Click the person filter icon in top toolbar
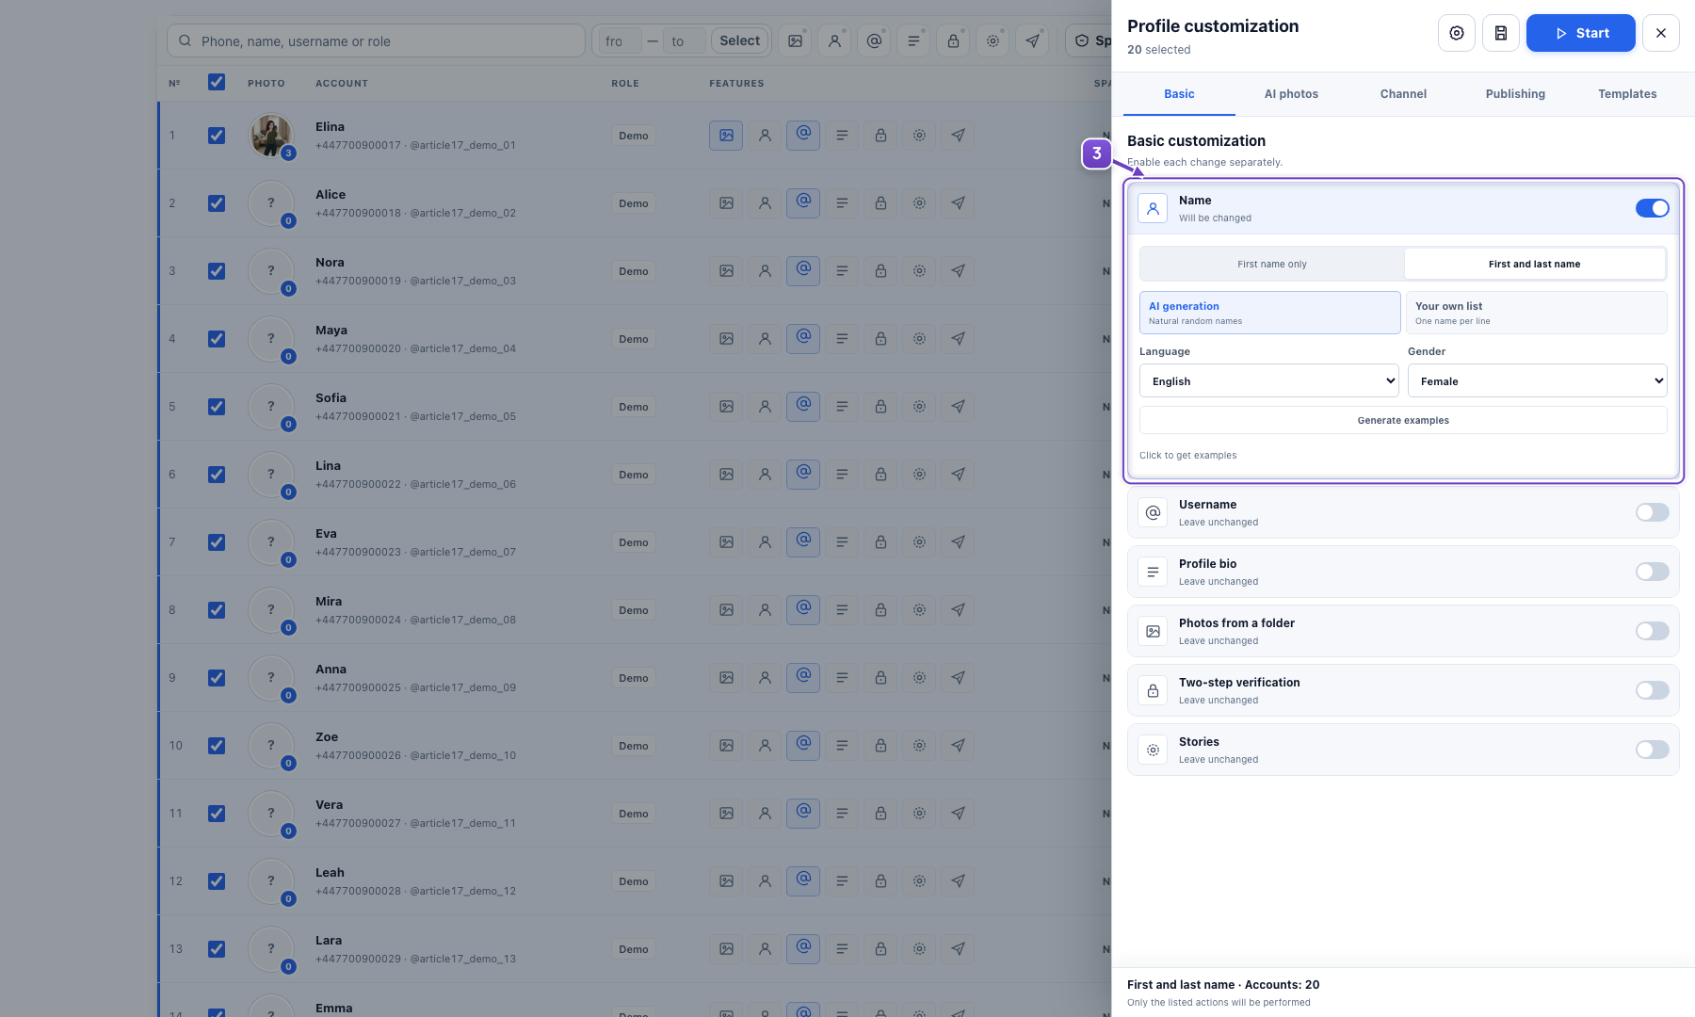Screen dimensions: 1695x1017 point(835,40)
